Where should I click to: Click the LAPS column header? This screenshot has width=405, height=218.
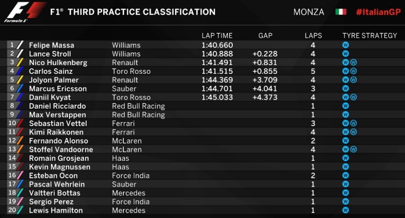coord(313,36)
